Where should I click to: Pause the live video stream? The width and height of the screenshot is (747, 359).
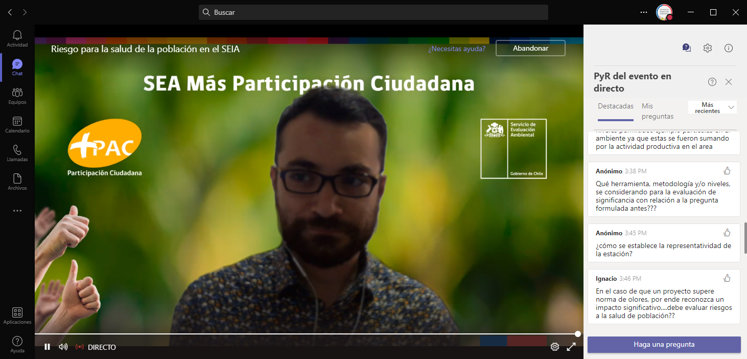[x=47, y=347]
